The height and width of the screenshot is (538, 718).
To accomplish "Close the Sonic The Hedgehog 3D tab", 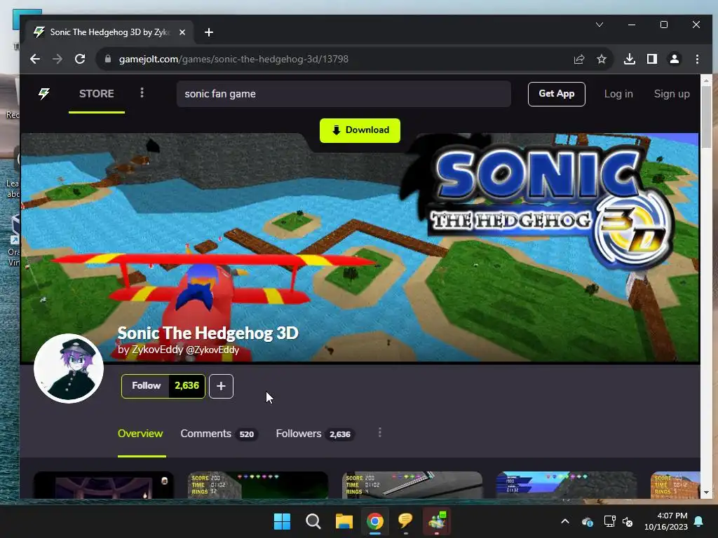I will [x=182, y=32].
